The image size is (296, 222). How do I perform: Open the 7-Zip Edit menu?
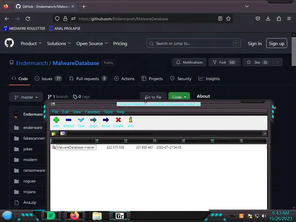pyautogui.click(x=65, y=112)
